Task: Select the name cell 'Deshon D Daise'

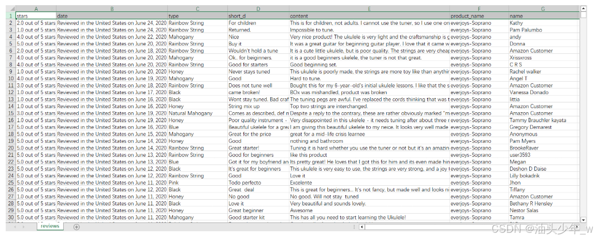Action: point(544,169)
